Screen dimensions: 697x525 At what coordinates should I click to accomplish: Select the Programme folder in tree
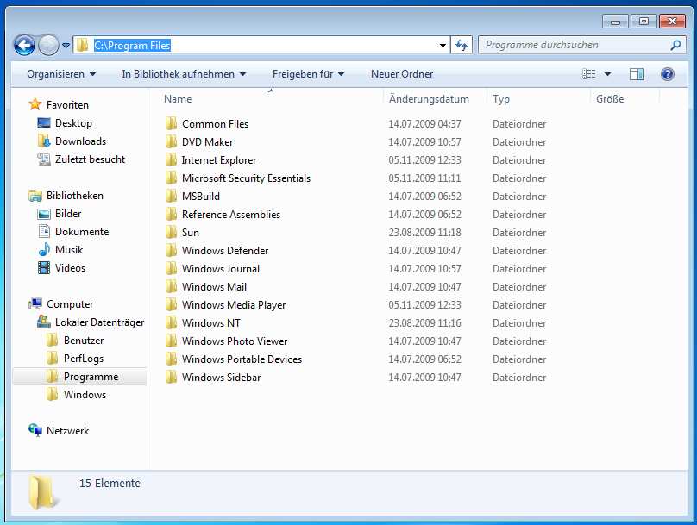91,377
